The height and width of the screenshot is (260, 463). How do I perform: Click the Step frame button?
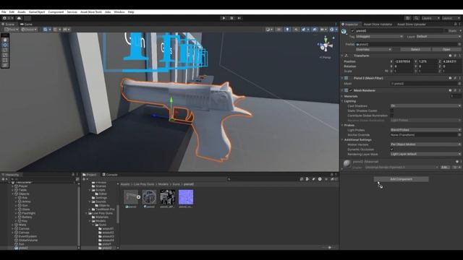pos(239,18)
